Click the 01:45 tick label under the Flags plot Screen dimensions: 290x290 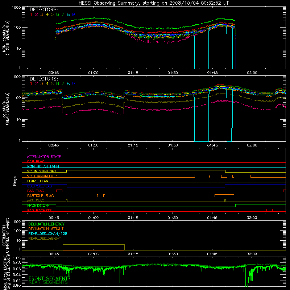[212, 218]
